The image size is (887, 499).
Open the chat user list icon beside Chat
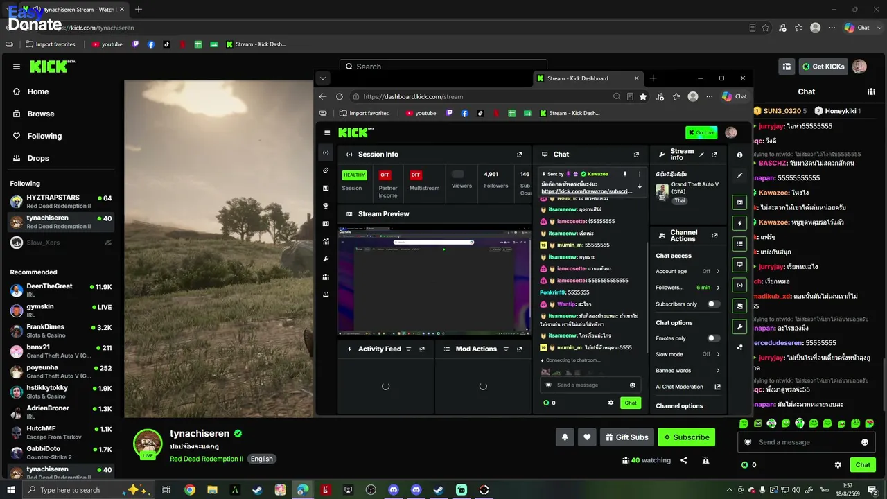point(871,91)
